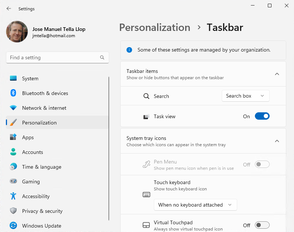Image resolution: width=294 pixels, height=232 pixels.
Task: Turn off the Task view toggle
Action: [x=262, y=116]
